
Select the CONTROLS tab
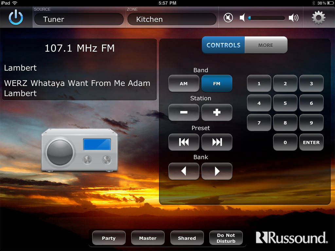coord(223,45)
